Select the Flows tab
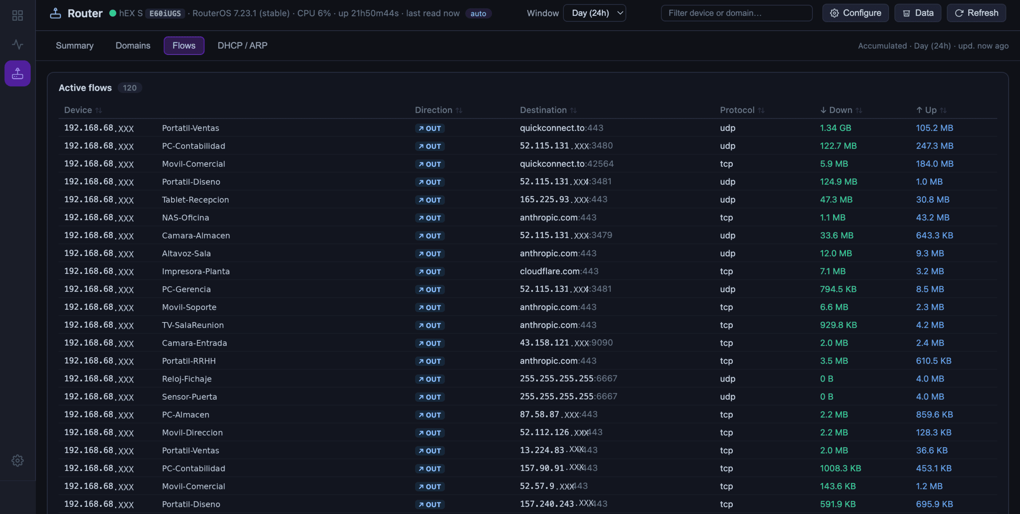Screen dimensions: 1020x514 pyautogui.click(x=184, y=45)
